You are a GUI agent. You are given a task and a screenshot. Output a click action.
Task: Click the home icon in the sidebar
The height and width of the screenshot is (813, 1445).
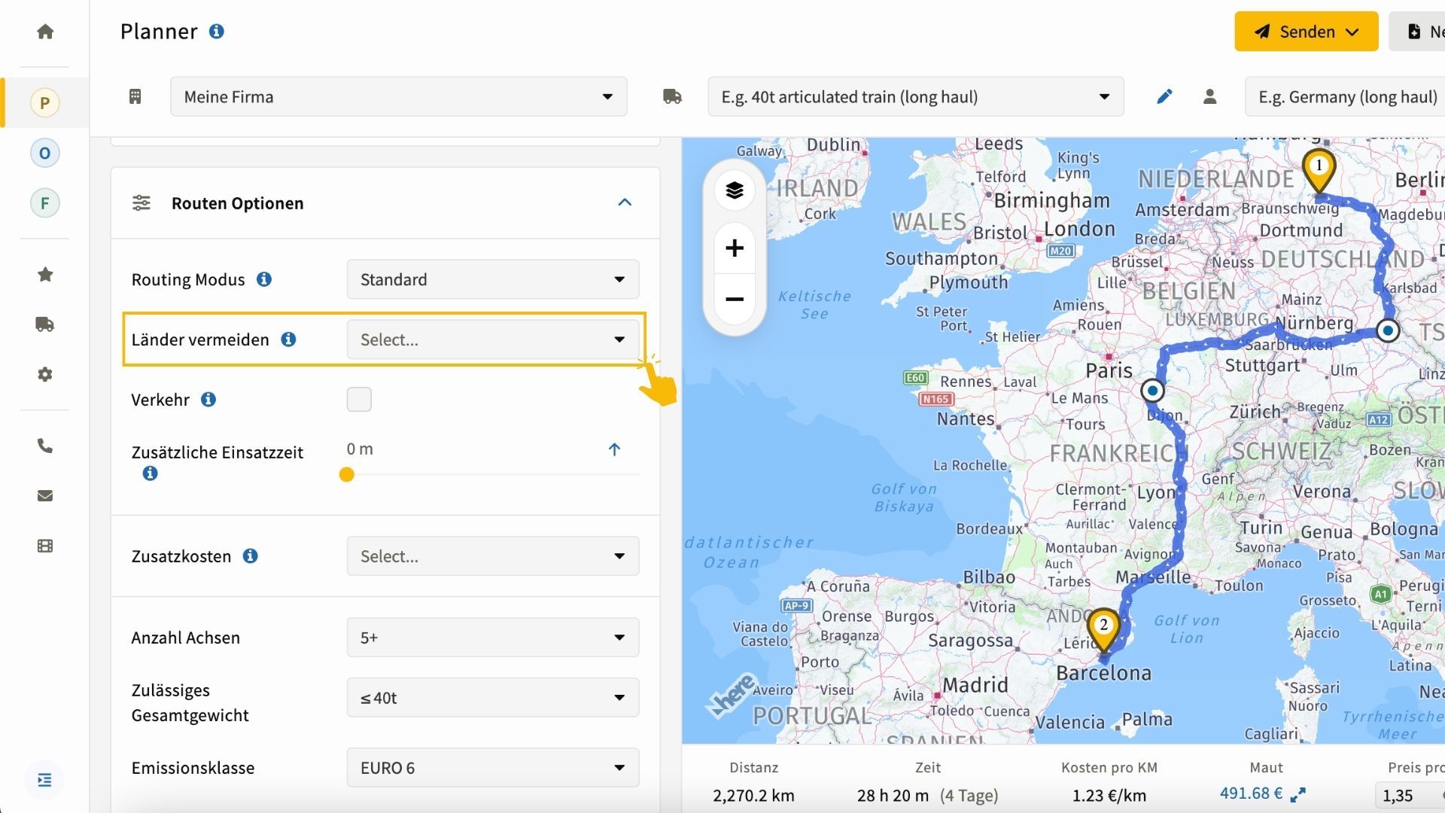[x=45, y=32]
